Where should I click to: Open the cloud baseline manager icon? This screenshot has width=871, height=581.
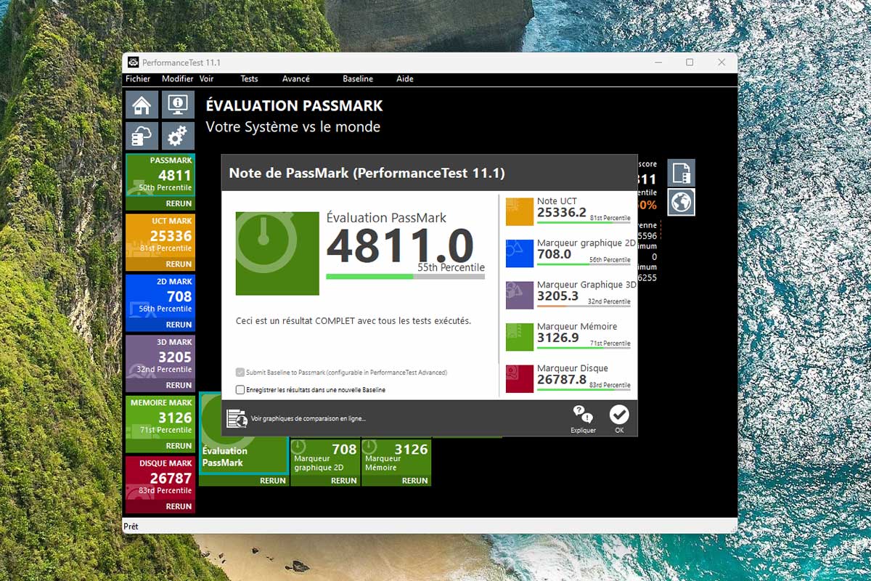point(142,136)
